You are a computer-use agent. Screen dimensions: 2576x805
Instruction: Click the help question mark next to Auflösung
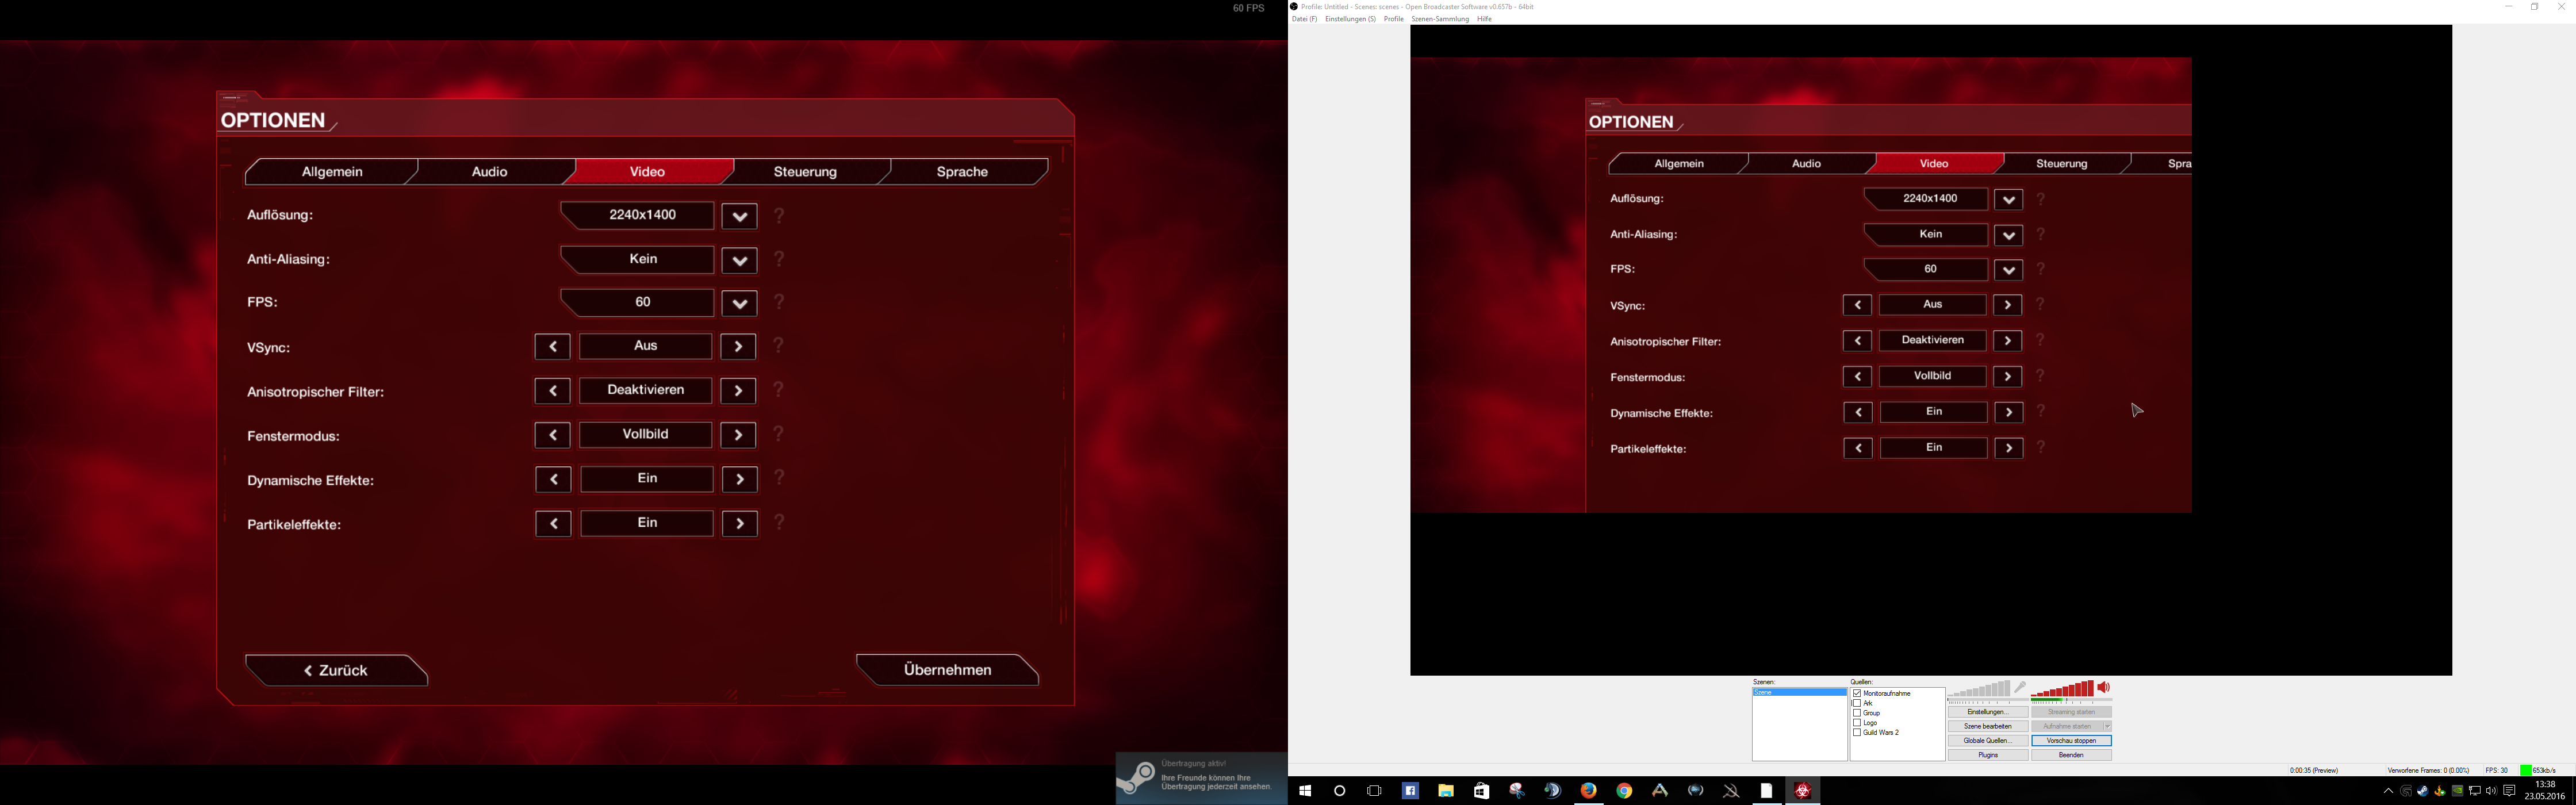point(779,216)
